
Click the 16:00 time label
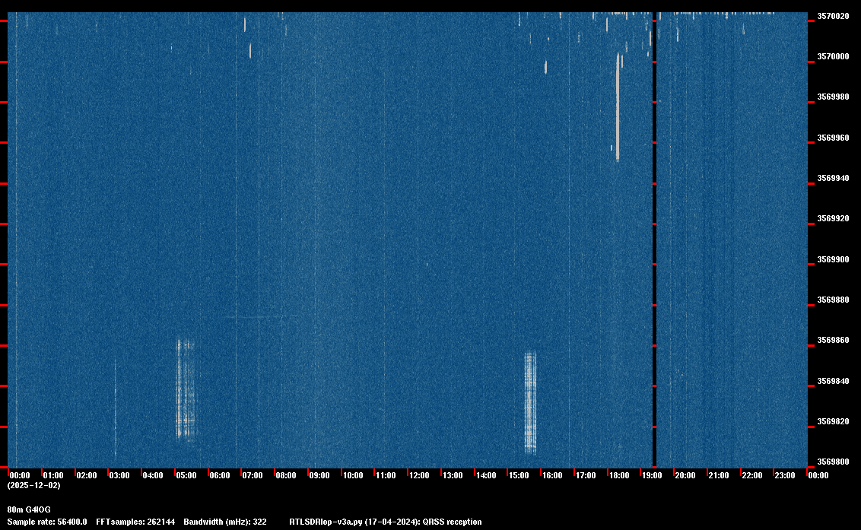[x=552, y=475]
